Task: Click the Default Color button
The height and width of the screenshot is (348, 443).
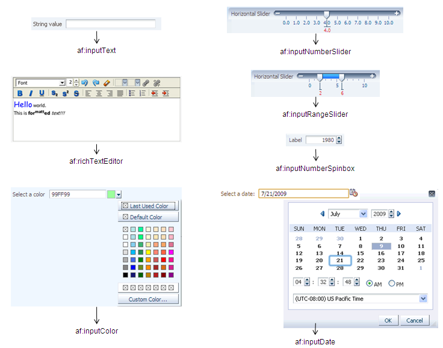Action: point(148,217)
